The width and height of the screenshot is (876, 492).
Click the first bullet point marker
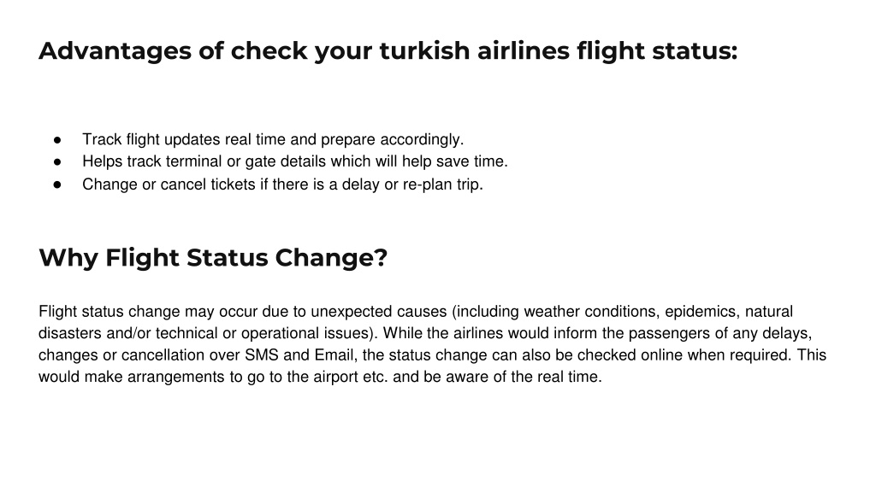[57, 139]
